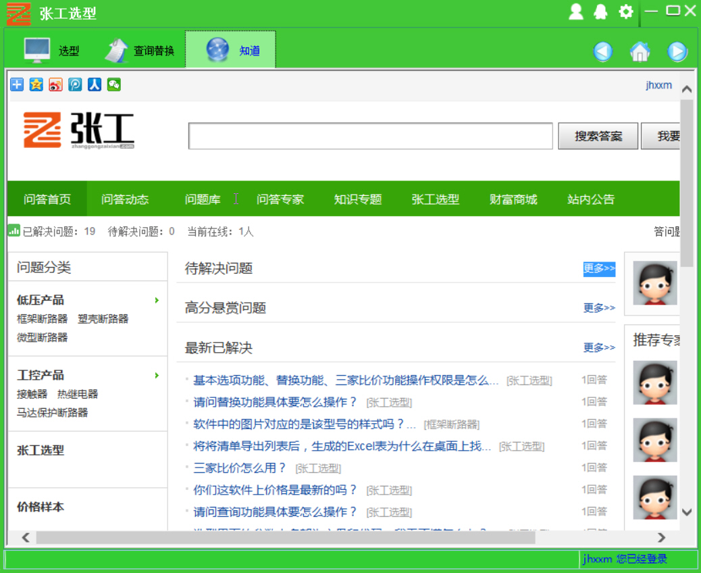Image resolution: width=701 pixels, height=573 pixels.
Task: Open 问题库 in the green navigation bar
Action: point(203,199)
